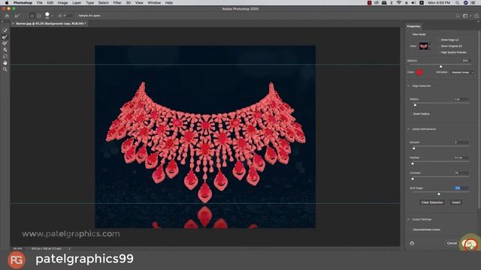Screen dimensions: 481x270
Task: Click the Opacity value field
Action: 465,61
